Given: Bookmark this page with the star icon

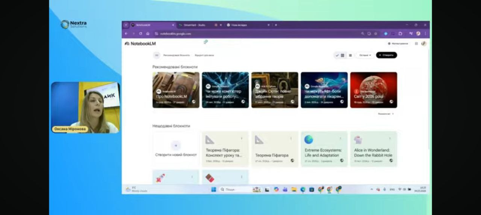Looking at the screenshot, I should (375, 34).
